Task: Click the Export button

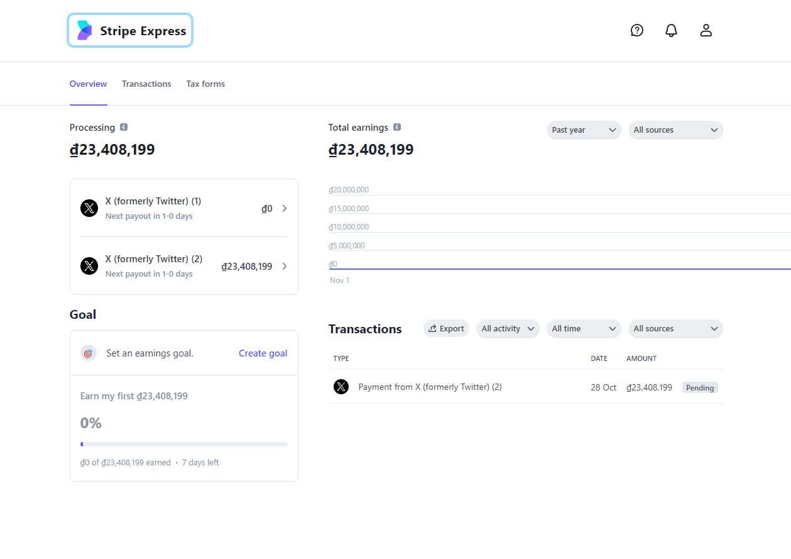Action: pos(446,329)
